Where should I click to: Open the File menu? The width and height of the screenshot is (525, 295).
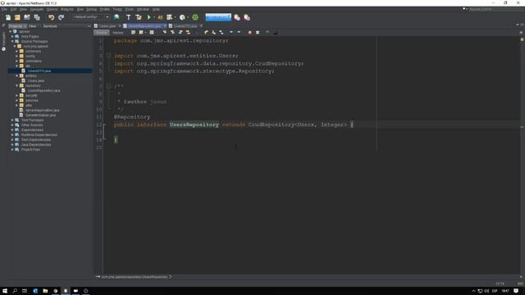pyautogui.click(x=4, y=9)
